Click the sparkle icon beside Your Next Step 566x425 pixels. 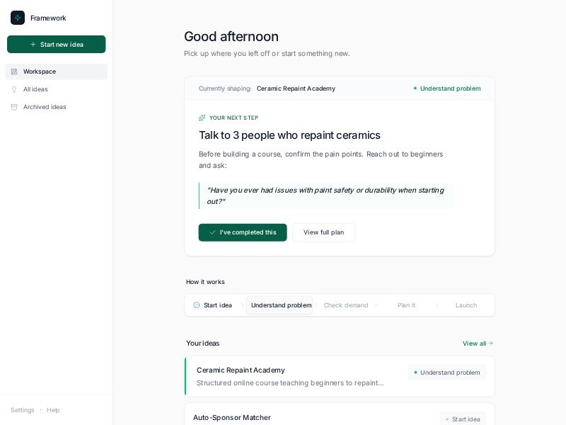[202, 118]
